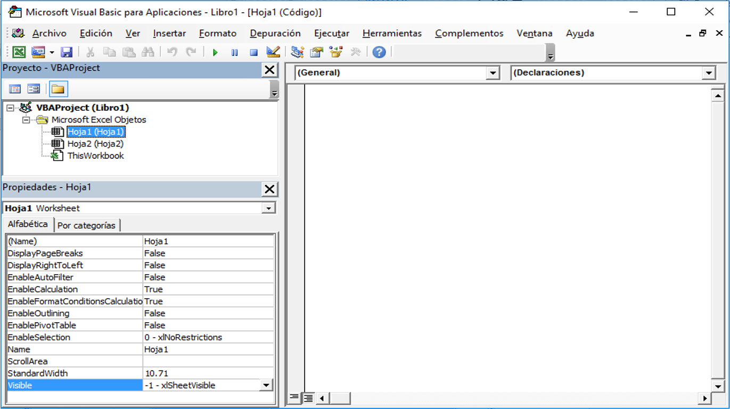This screenshot has height=409, width=730.
Task: Open Find with the binoculars icon
Action: [147, 52]
